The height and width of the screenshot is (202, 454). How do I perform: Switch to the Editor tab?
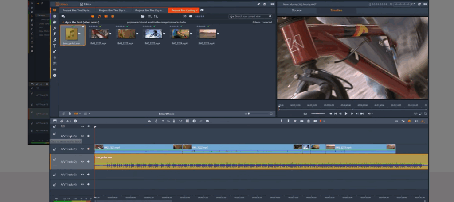[86, 4]
